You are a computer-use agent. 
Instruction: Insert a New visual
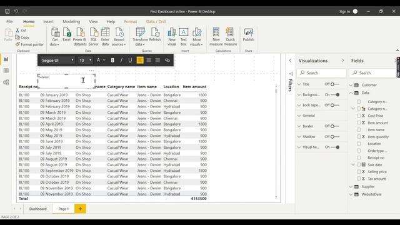point(172,37)
